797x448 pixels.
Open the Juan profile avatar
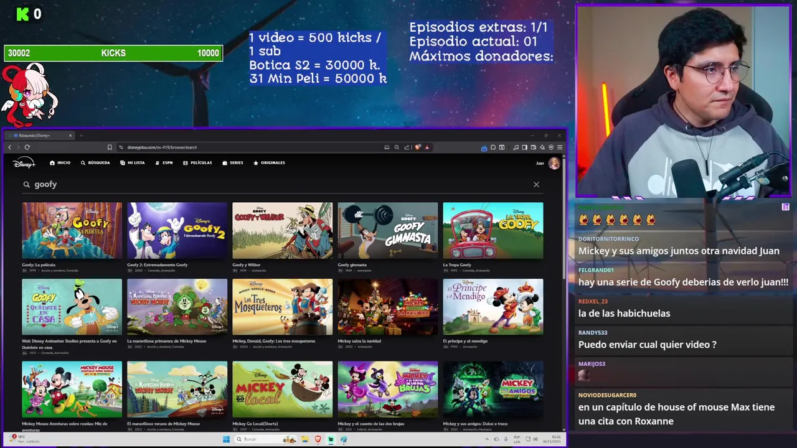click(x=554, y=163)
